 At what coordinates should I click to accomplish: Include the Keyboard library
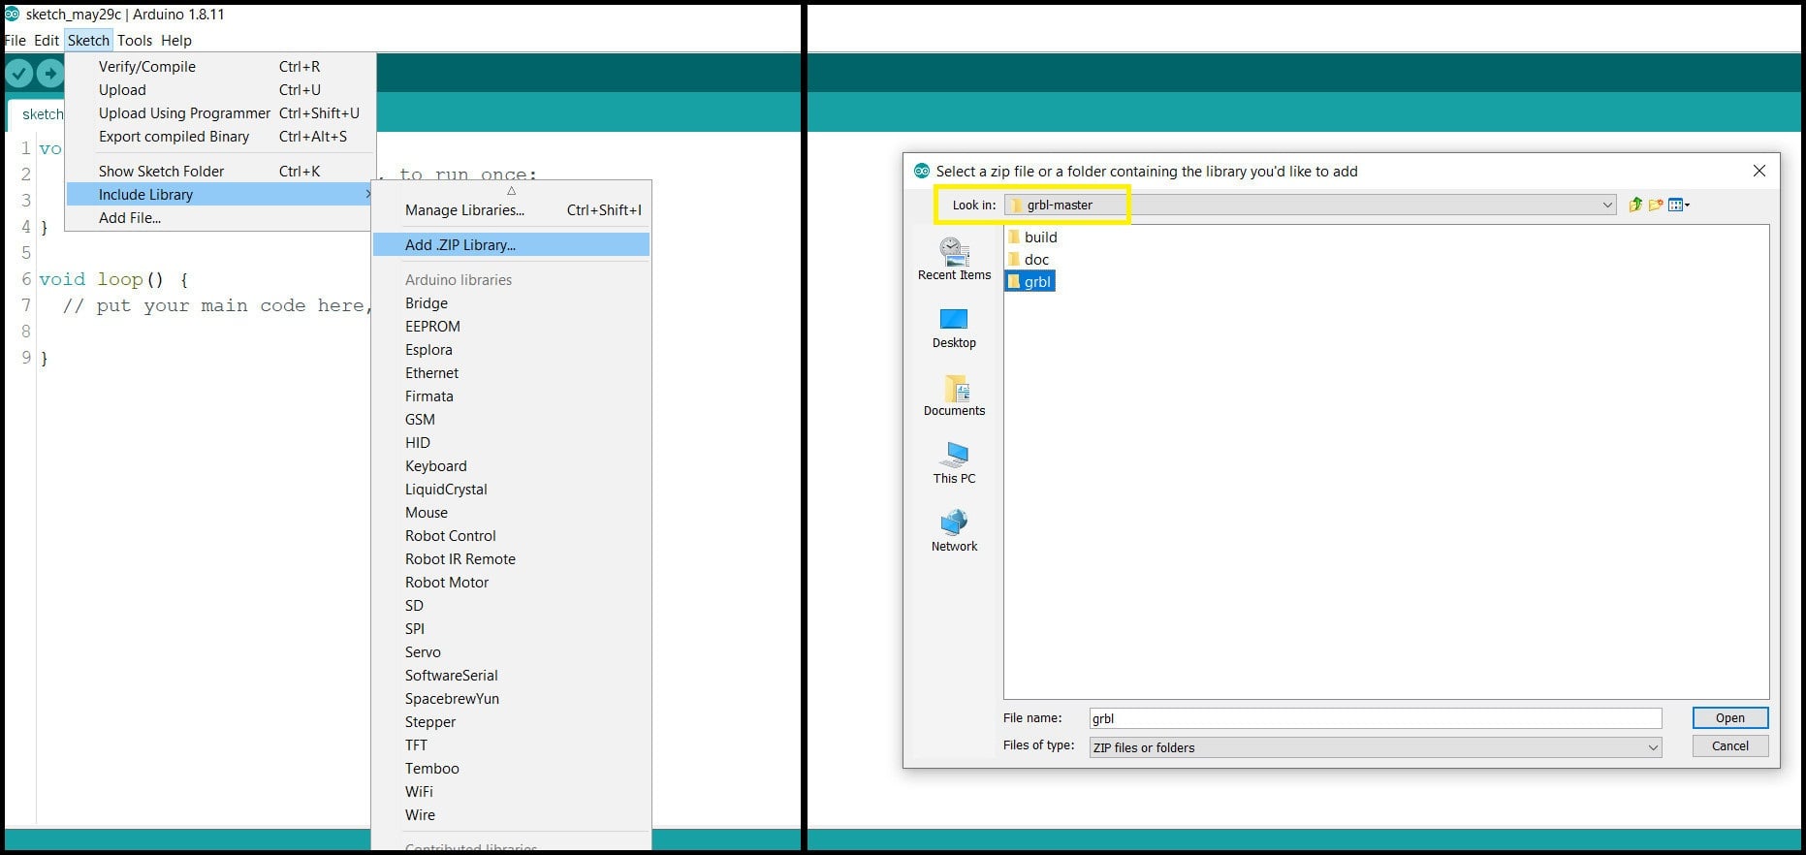coord(511,465)
